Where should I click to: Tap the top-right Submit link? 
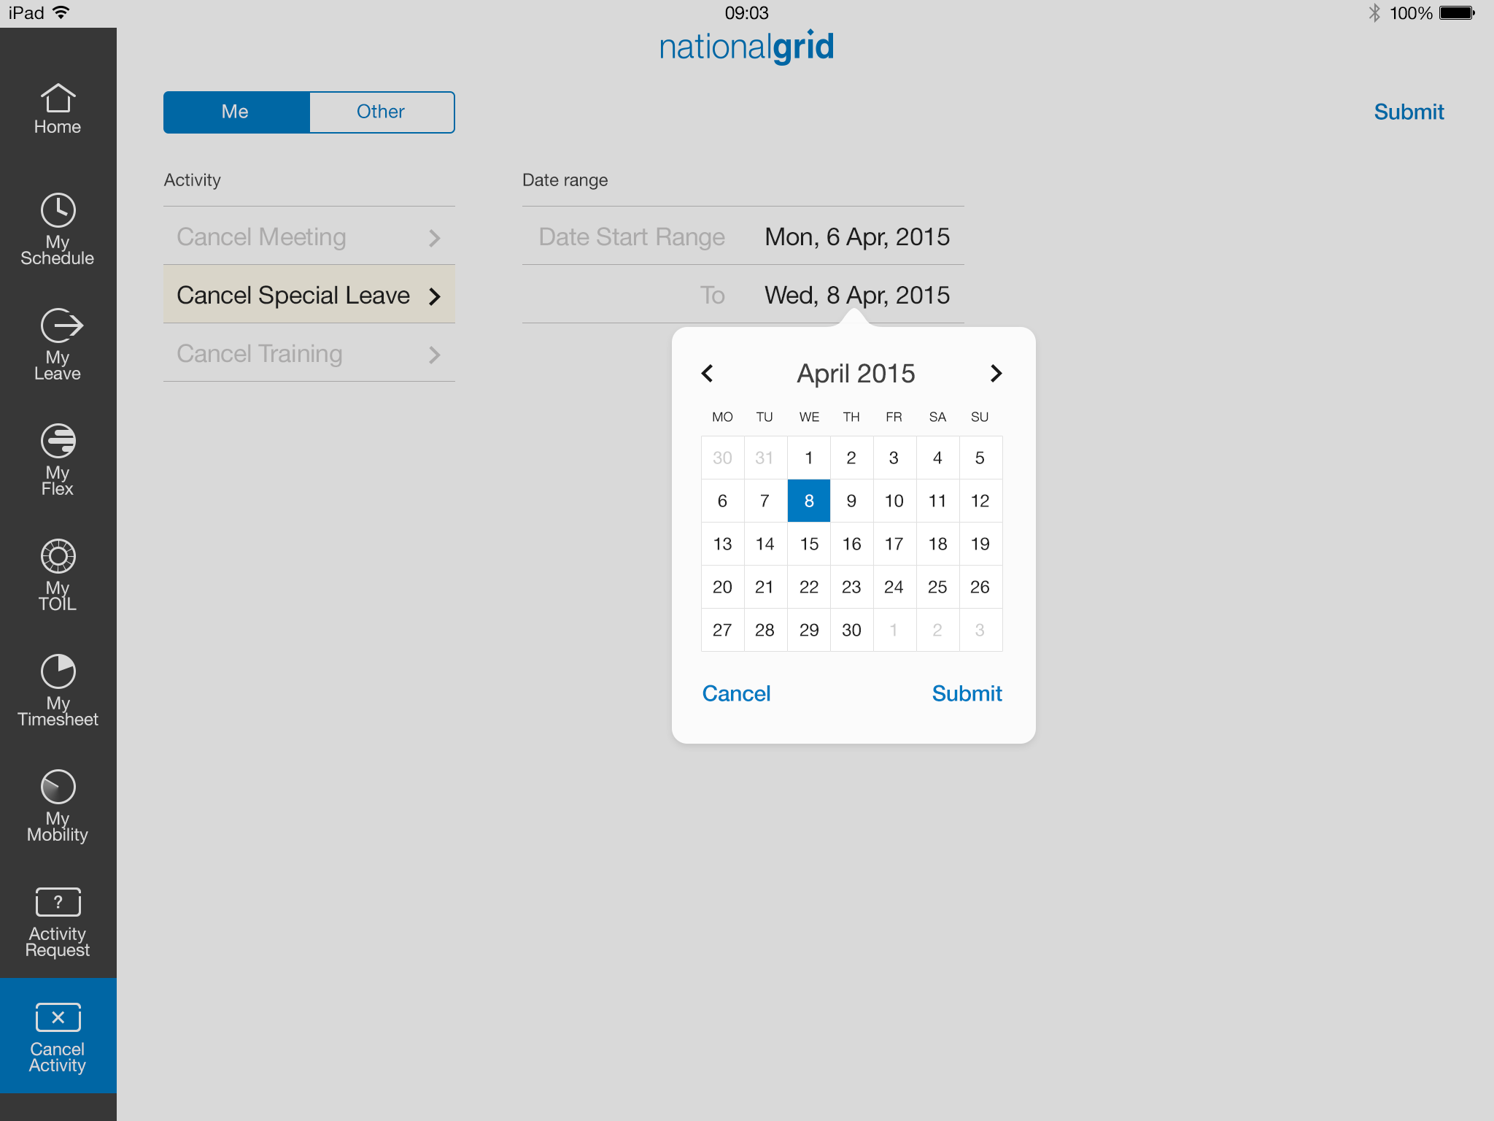1408,112
